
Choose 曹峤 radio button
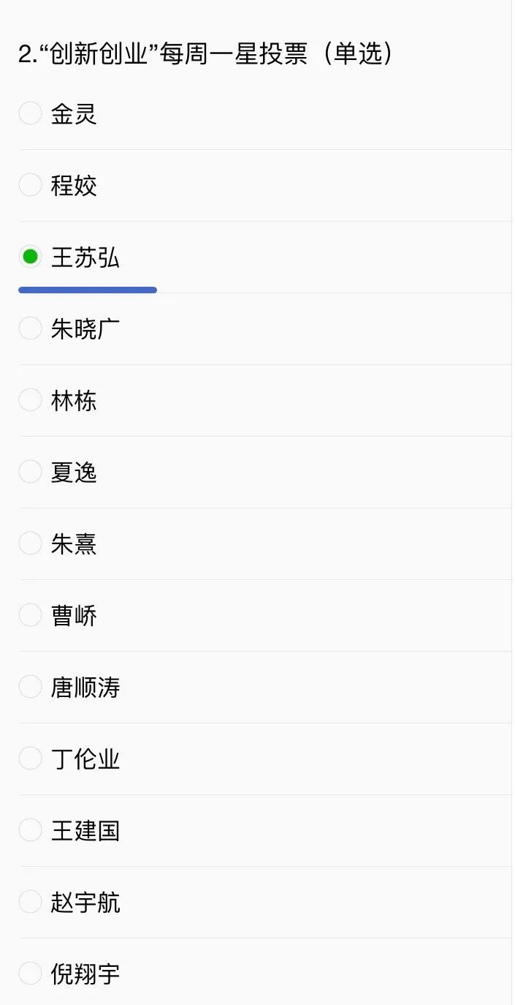point(30,615)
